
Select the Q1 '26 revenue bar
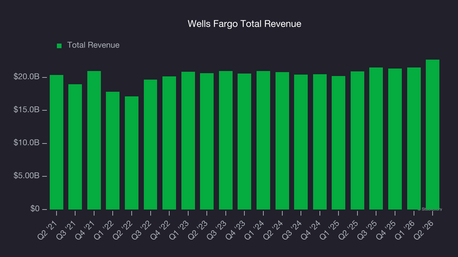click(x=414, y=138)
